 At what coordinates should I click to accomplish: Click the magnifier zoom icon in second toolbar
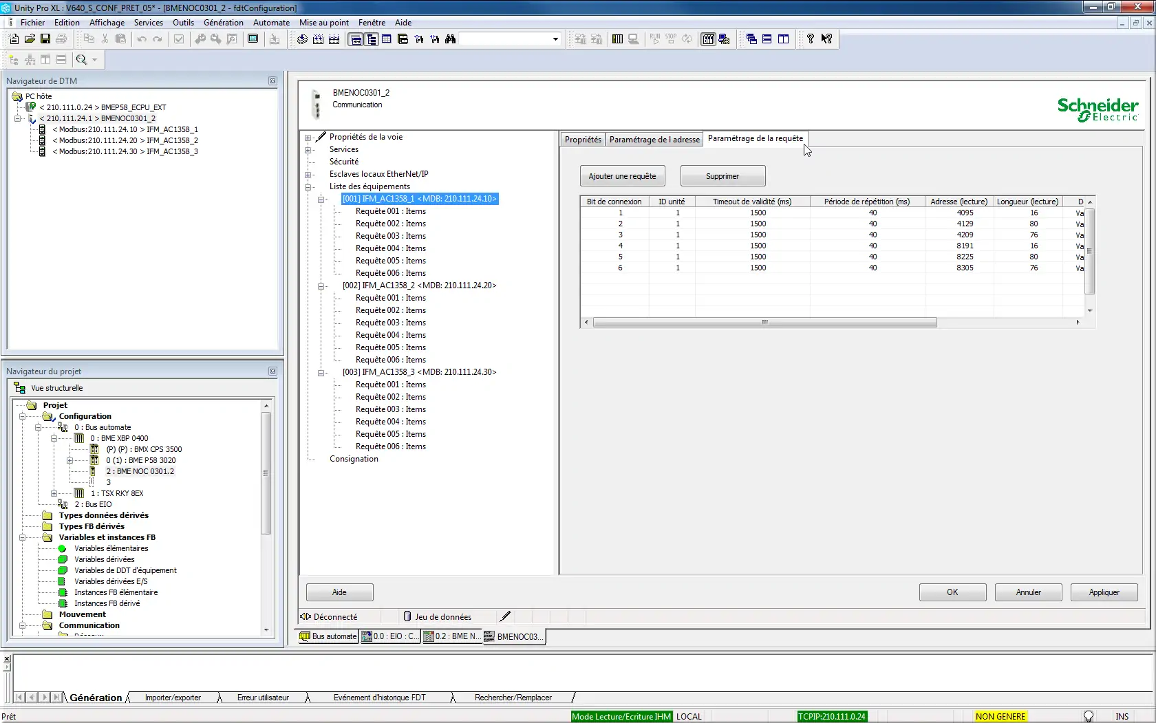pos(82,60)
